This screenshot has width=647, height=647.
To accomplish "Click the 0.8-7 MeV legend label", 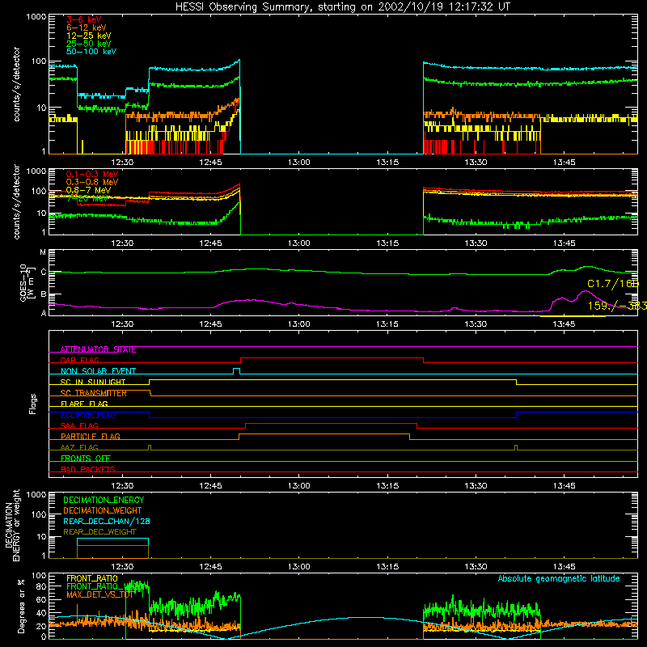I will 88,190.
